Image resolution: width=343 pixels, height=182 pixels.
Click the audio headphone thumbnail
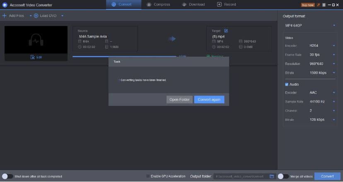(36, 40)
